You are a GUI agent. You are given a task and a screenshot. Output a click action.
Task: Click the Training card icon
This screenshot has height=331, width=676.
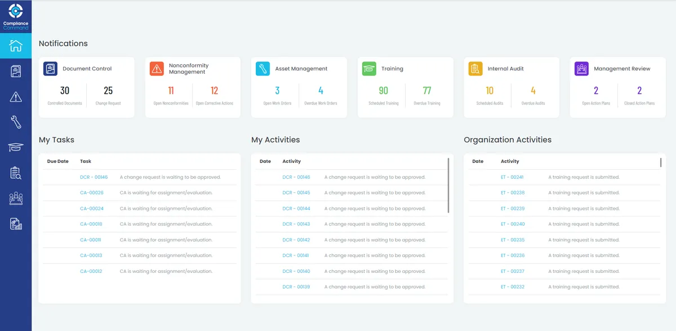click(369, 69)
